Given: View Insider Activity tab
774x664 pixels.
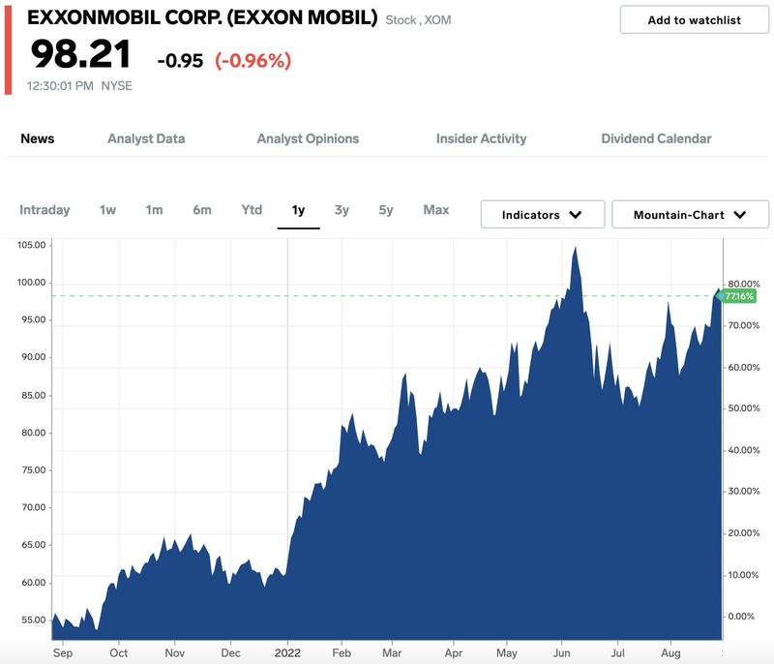Looking at the screenshot, I should click(481, 138).
